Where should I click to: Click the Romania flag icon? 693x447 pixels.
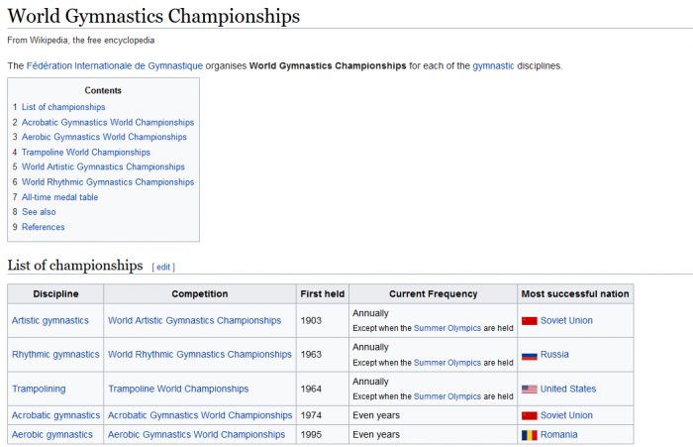529,435
